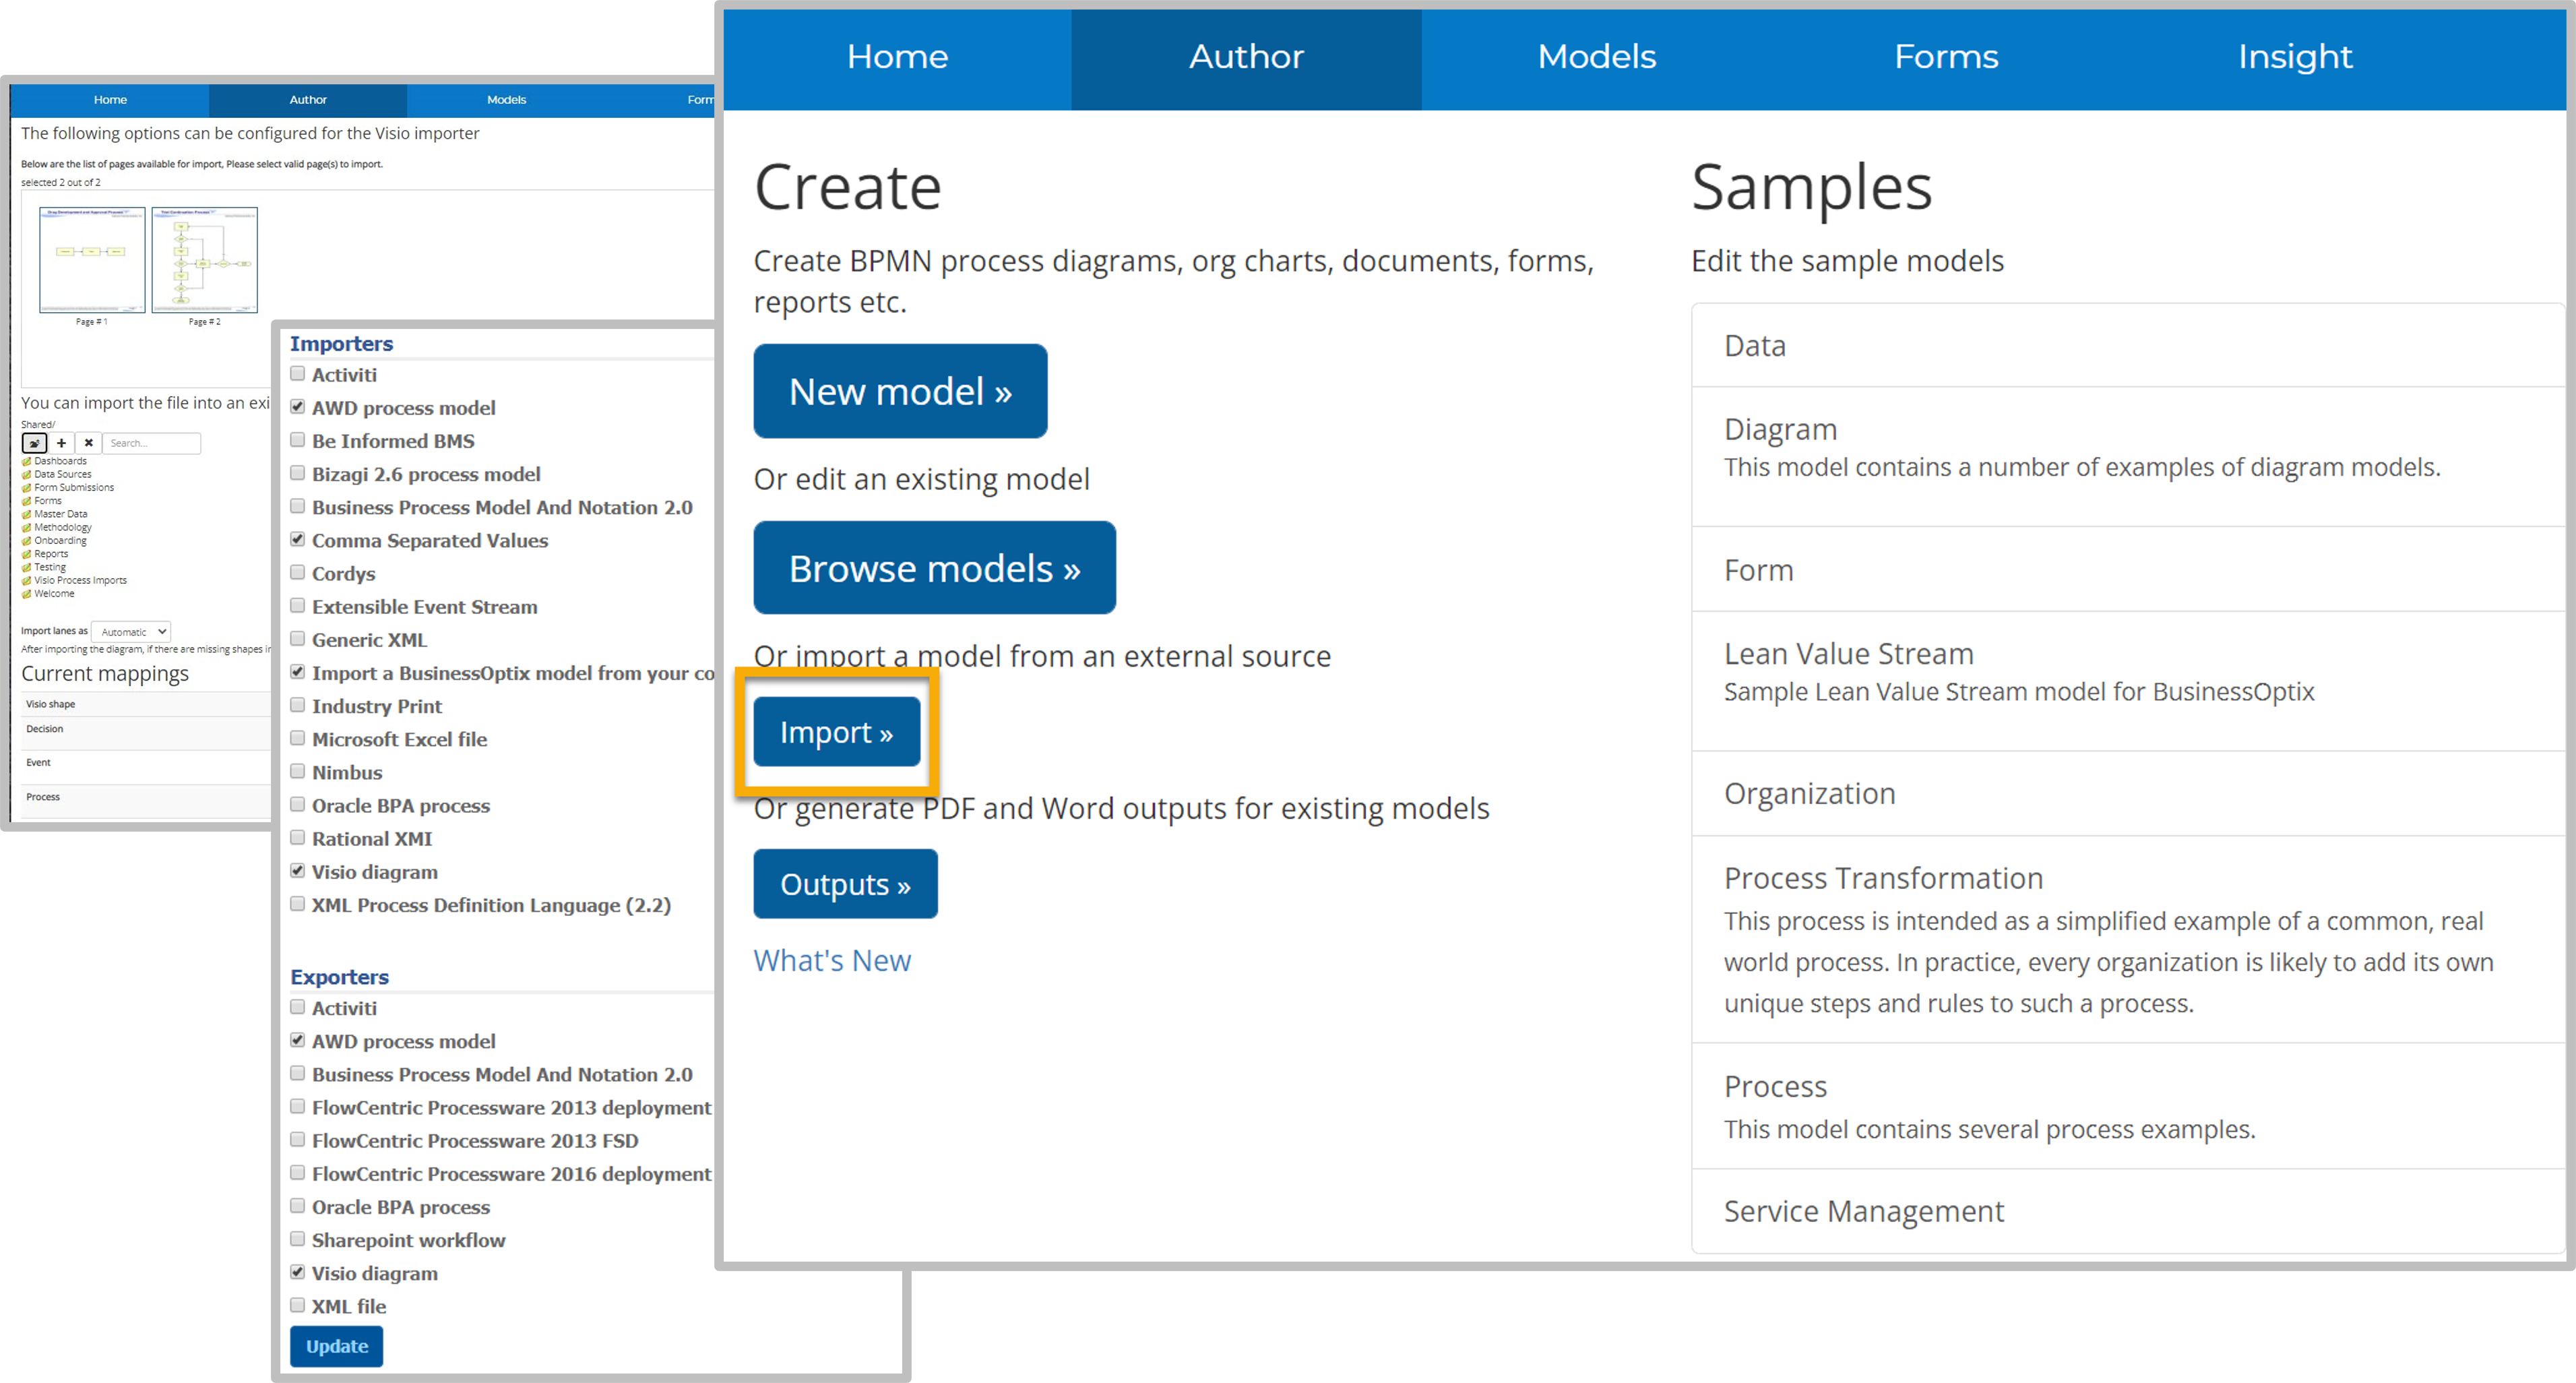The width and height of the screenshot is (2576, 1383).
Task: Enable Microsoft Excel file importer
Action: click(x=297, y=738)
